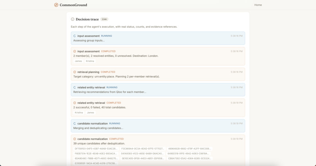Click the RUNNING label on related entity retrieval
316x166 pixels.
(x=112, y=87)
